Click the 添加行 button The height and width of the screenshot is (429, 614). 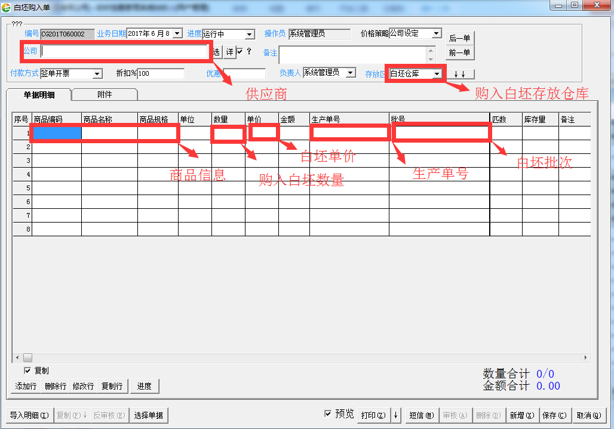pyautogui.click(x=26, y=386)
